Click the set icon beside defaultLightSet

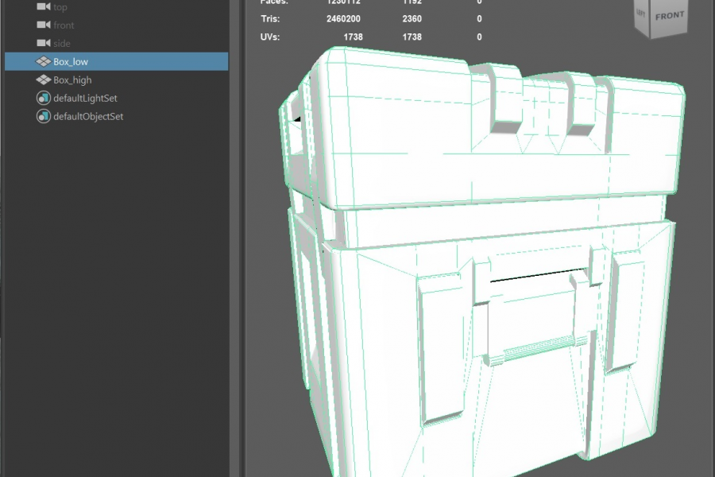tap(44, 98)
